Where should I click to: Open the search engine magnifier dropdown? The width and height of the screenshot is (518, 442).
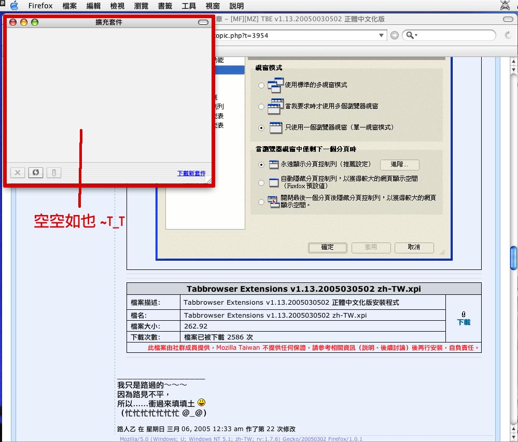point(412,35)
